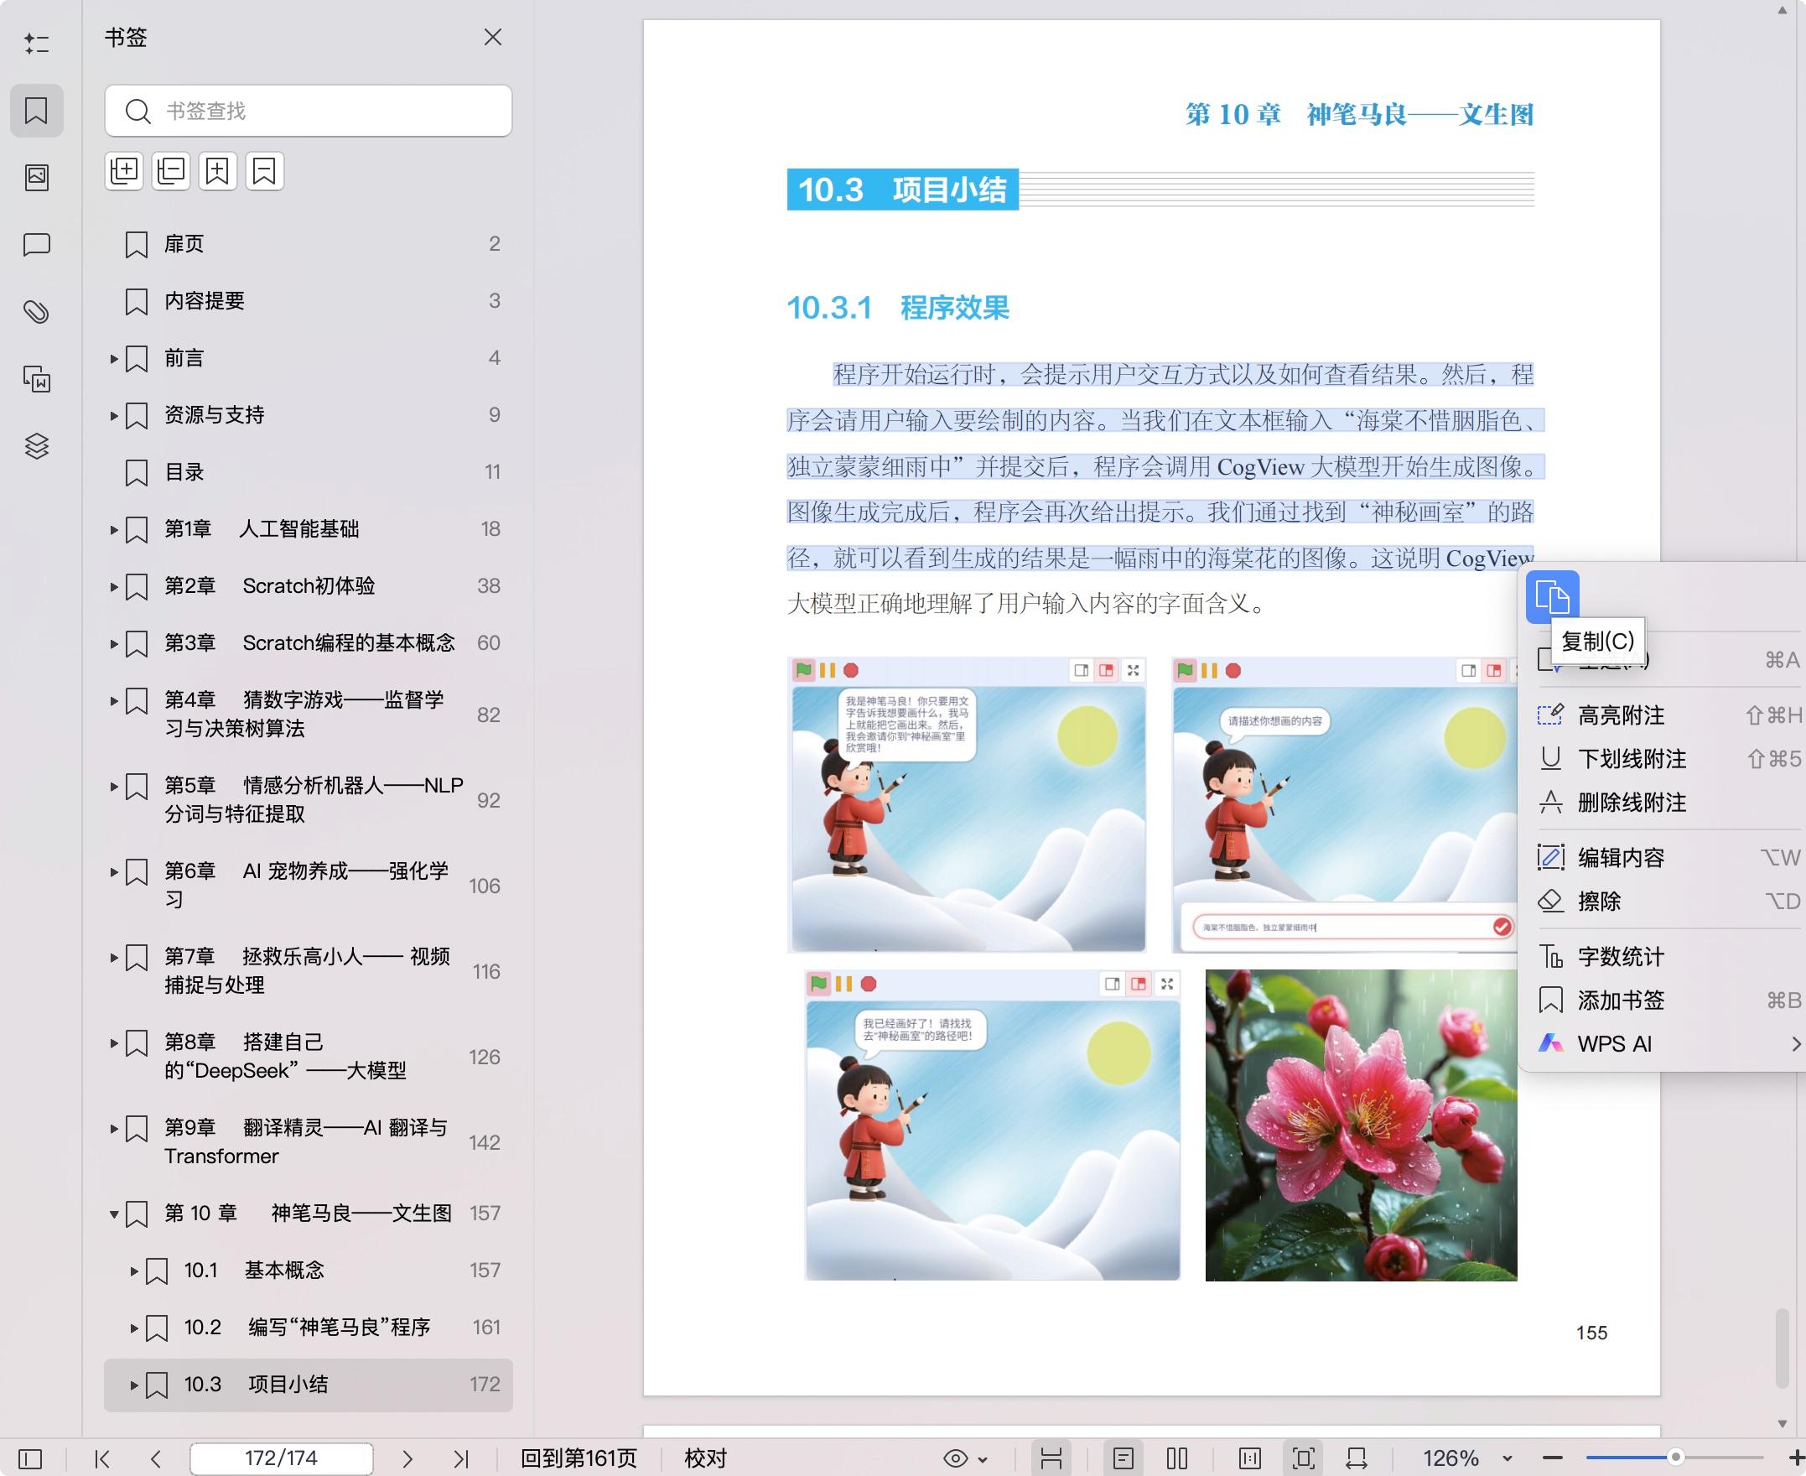This screenshot has width=1806, height=1476.
Task: Click the fit width icon
Action: click(x=1357, y=1459)
